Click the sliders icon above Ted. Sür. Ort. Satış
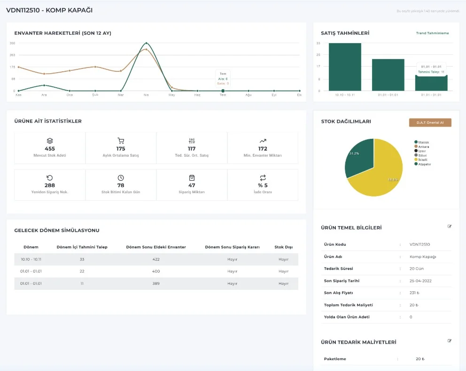Viewport: 466px width, 371px height. pyautogui.click(x=192, y=141)
